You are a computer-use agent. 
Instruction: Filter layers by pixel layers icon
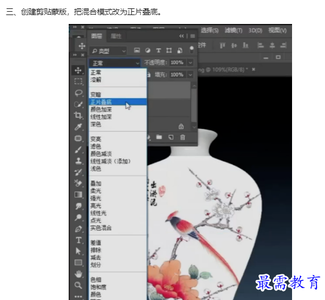pyautogui.click(x=137, y=50)
